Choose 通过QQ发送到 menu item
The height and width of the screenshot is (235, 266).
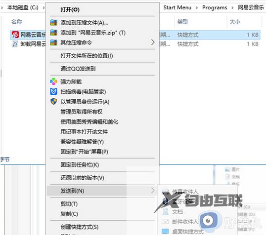tap(78, 69)
